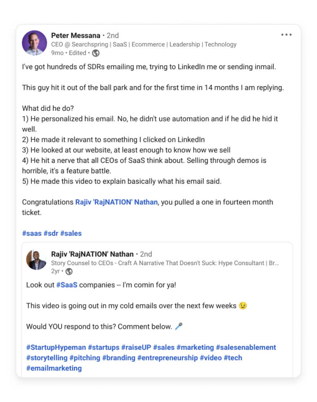
Task: Click the Rajiv 'RajNATION' Nathan mention link
Action: (117, 202)
